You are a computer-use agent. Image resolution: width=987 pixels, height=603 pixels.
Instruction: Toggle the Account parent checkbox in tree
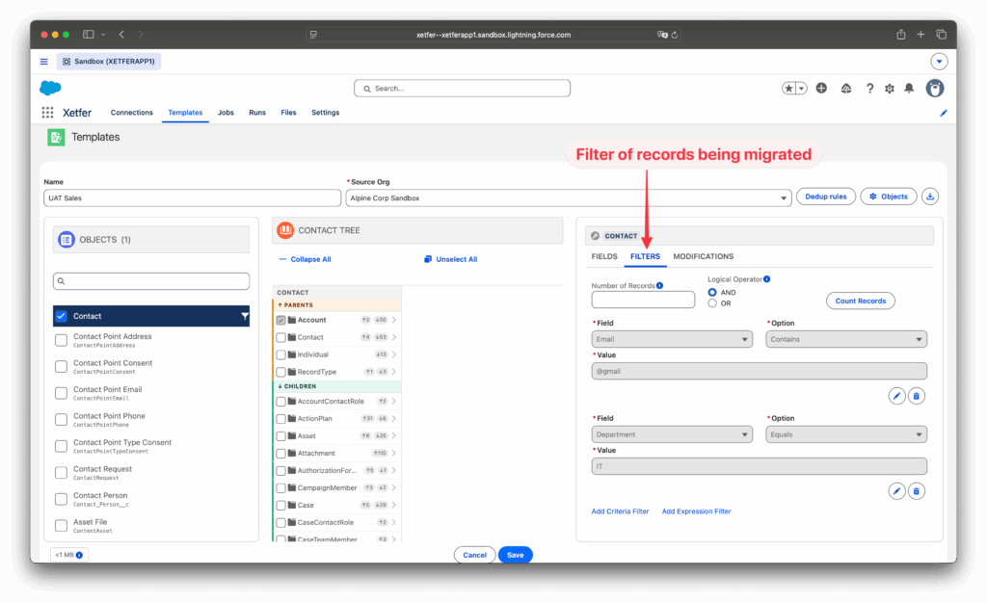[x=280, y=320]
